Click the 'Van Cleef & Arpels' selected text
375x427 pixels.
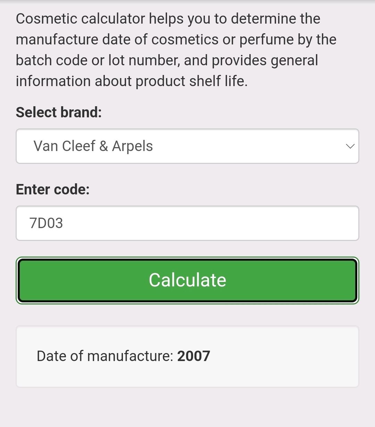tap(93, 146)
